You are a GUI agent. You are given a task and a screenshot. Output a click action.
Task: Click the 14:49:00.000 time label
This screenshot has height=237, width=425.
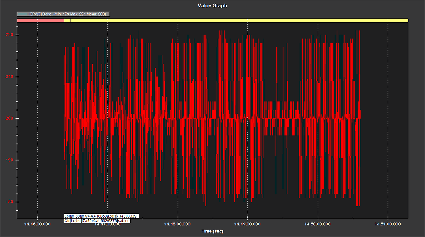tap(248, 224)
